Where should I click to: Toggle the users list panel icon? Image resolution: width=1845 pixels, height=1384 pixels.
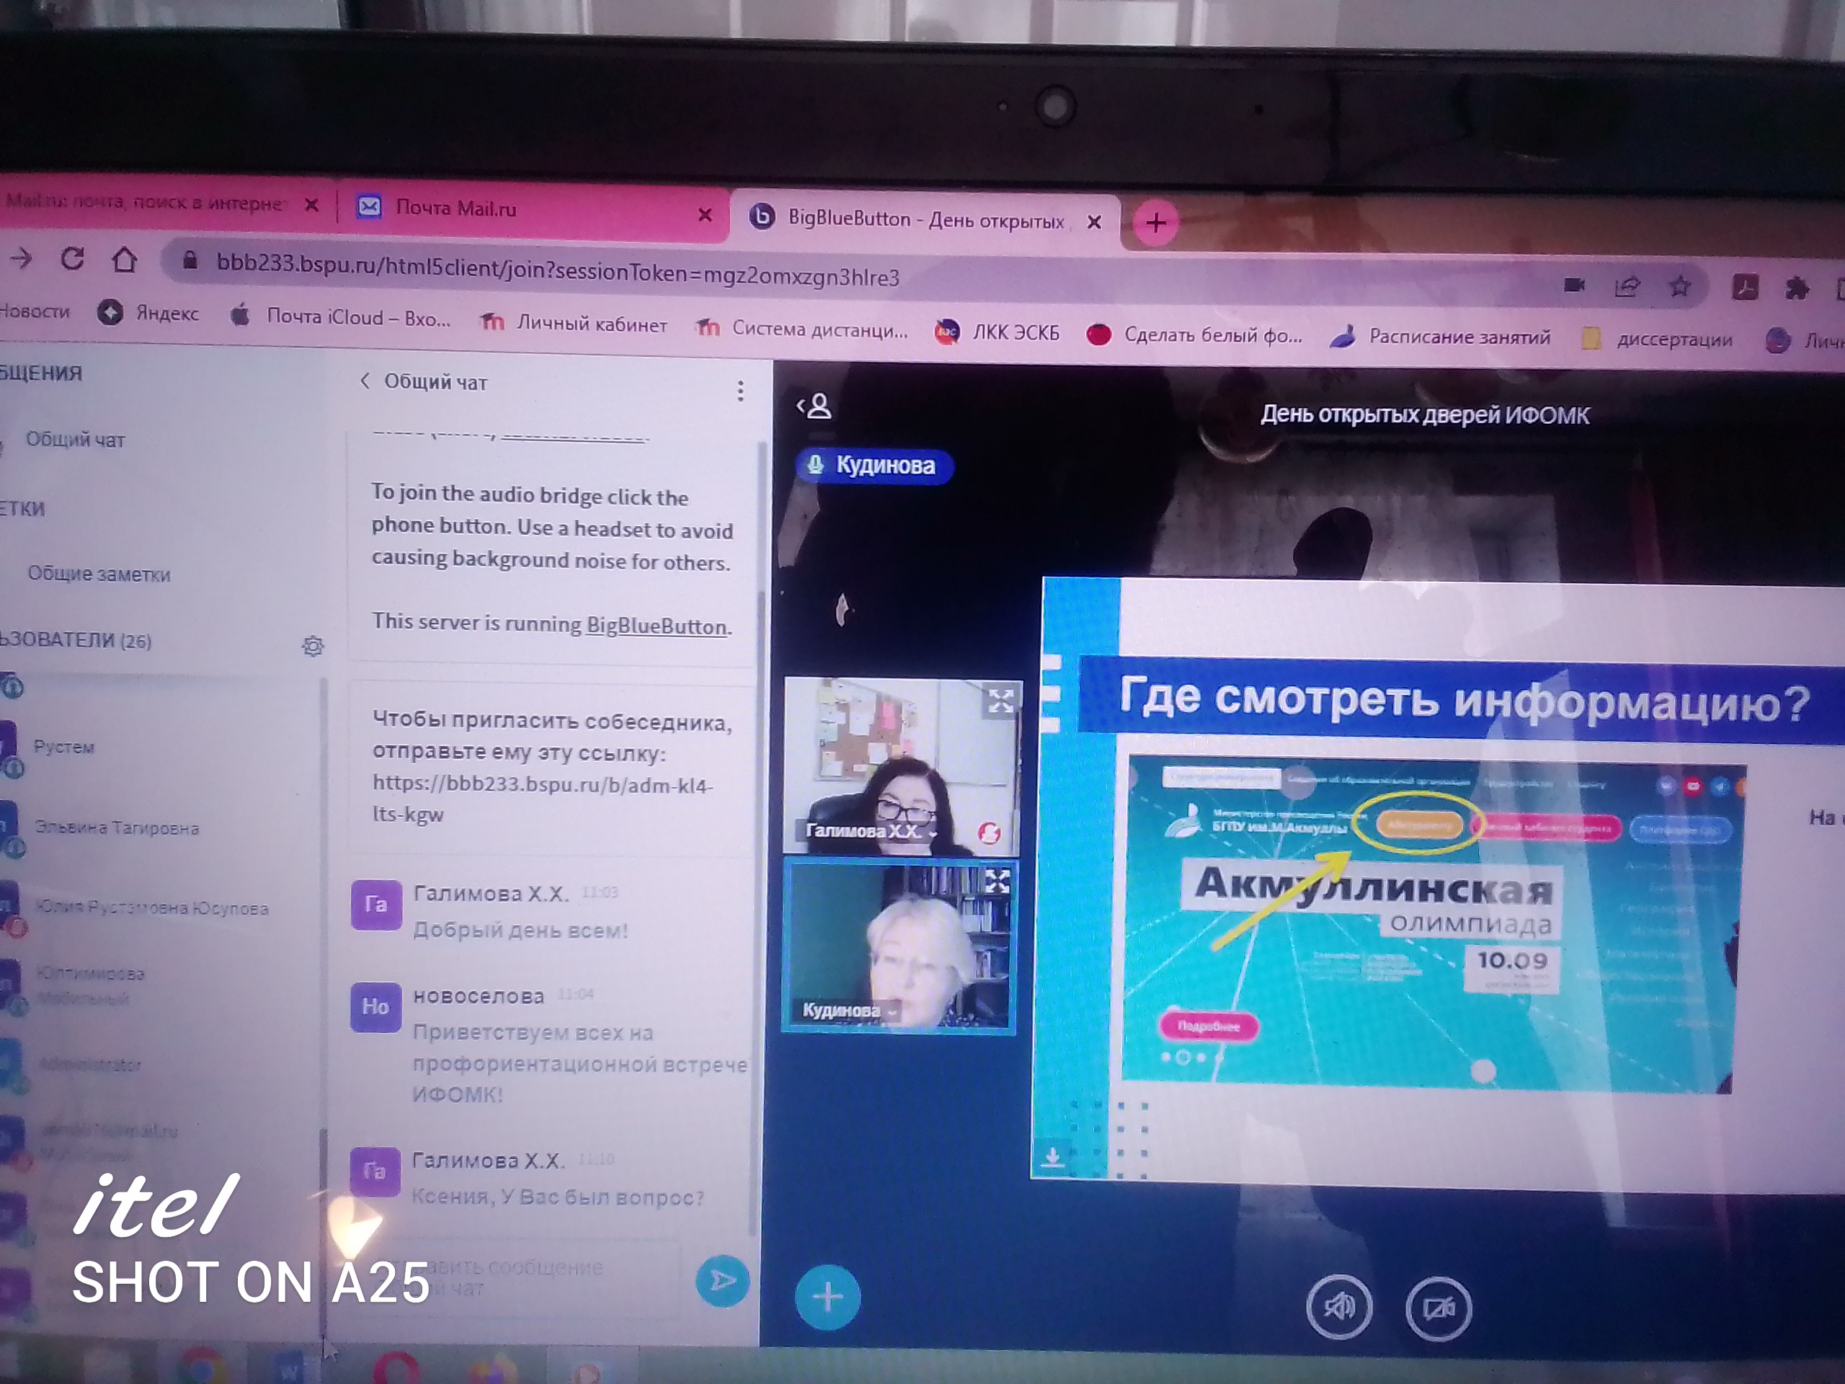click(815, 407)
